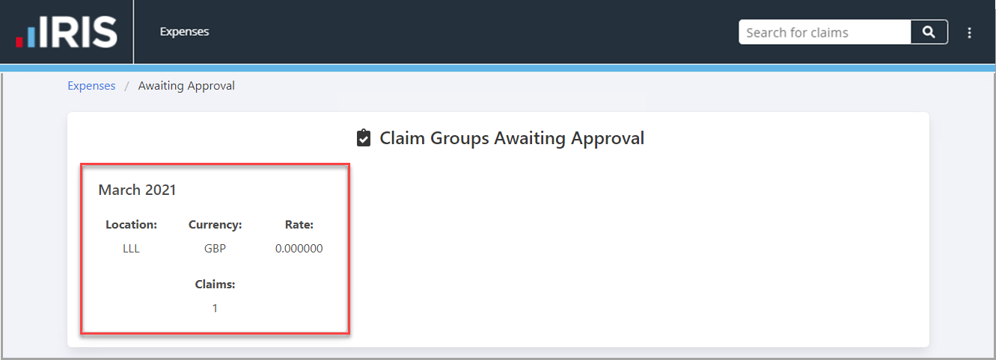996x360 pixels.
Task: Click the Awaiting Approval breadcrumb
Action: point(186,86)
